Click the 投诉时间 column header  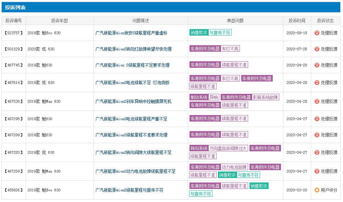(x=297, y=21)
